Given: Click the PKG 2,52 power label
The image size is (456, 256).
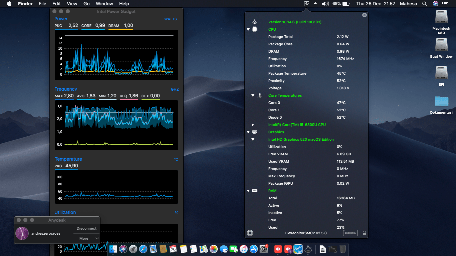Looking at the screenshot, I should click(x=66, y=25).
